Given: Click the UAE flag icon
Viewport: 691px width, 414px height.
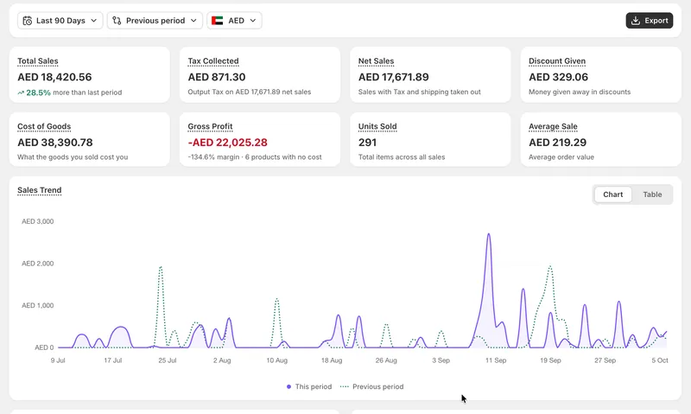Looking at the screenshot, I should tap(218, 21).
